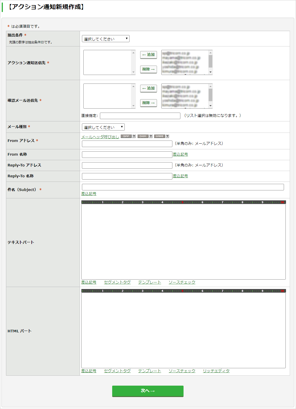The width and height of the screenshot is (296, 409).
Task: Click up arrow of 確認メール送信先 address list
Action: 210,86
